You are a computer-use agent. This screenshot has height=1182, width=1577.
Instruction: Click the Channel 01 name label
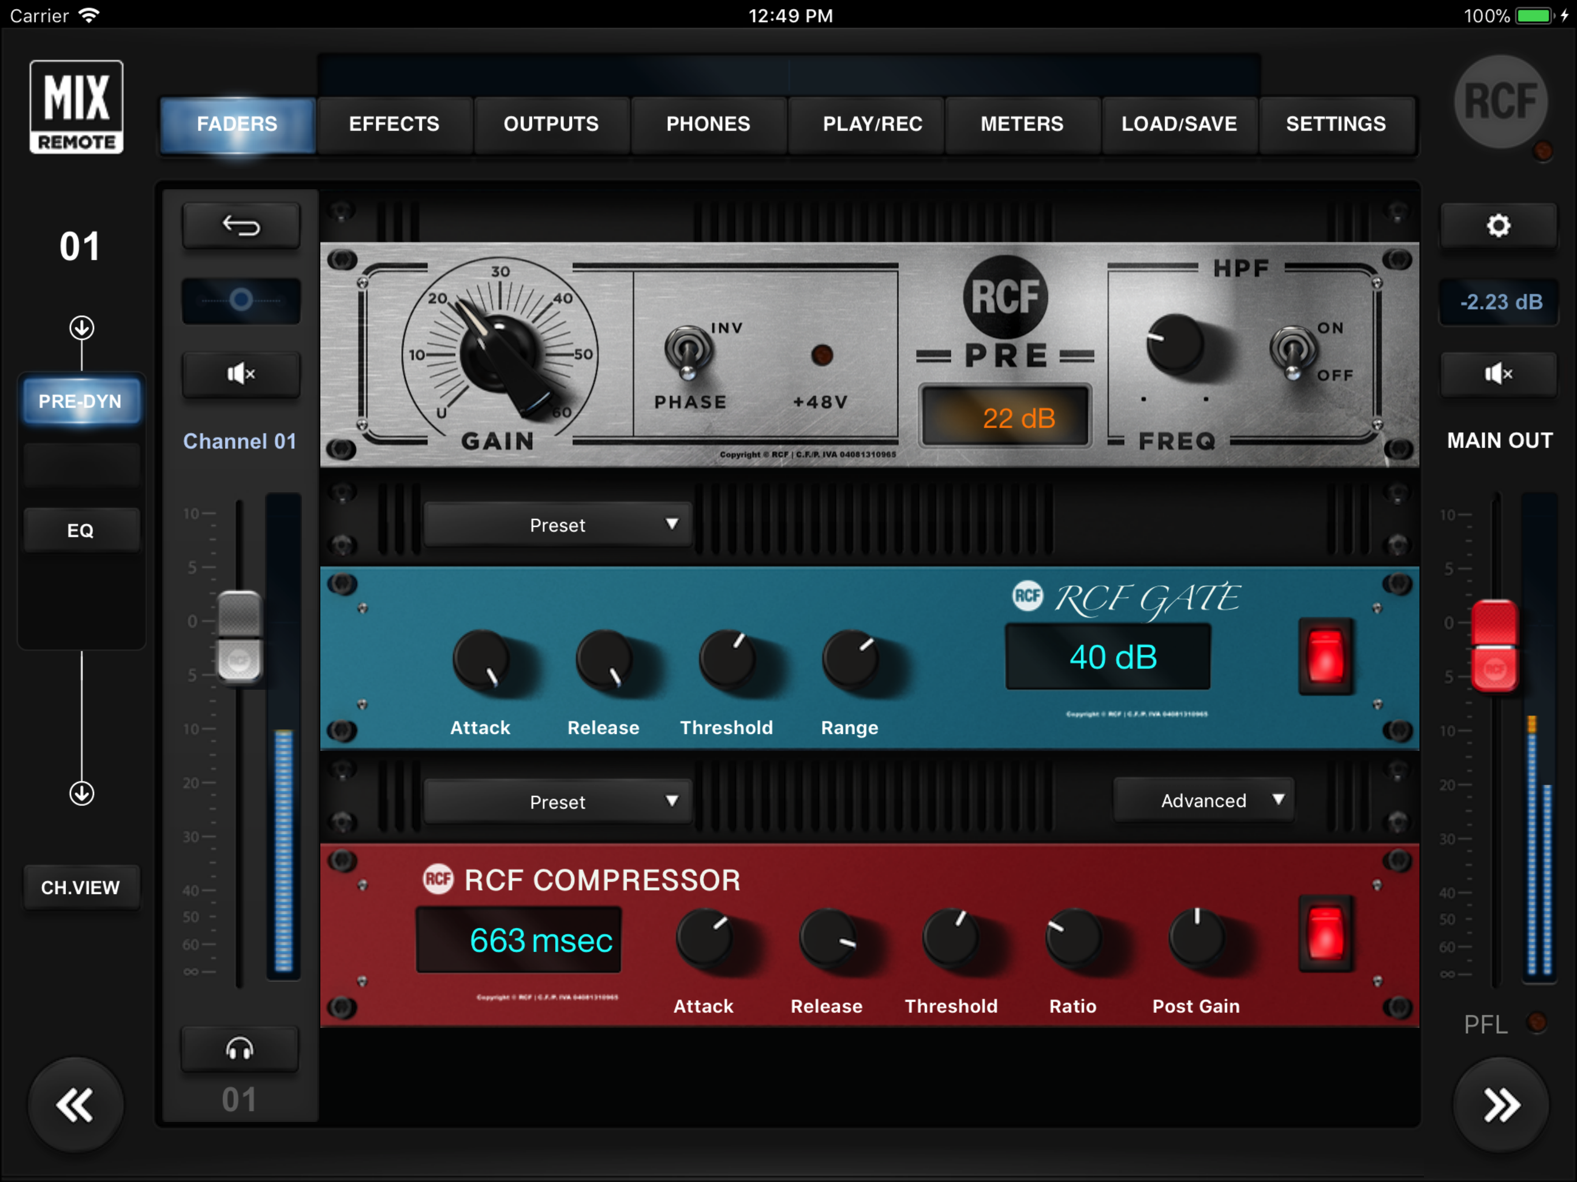click(240, 442)
